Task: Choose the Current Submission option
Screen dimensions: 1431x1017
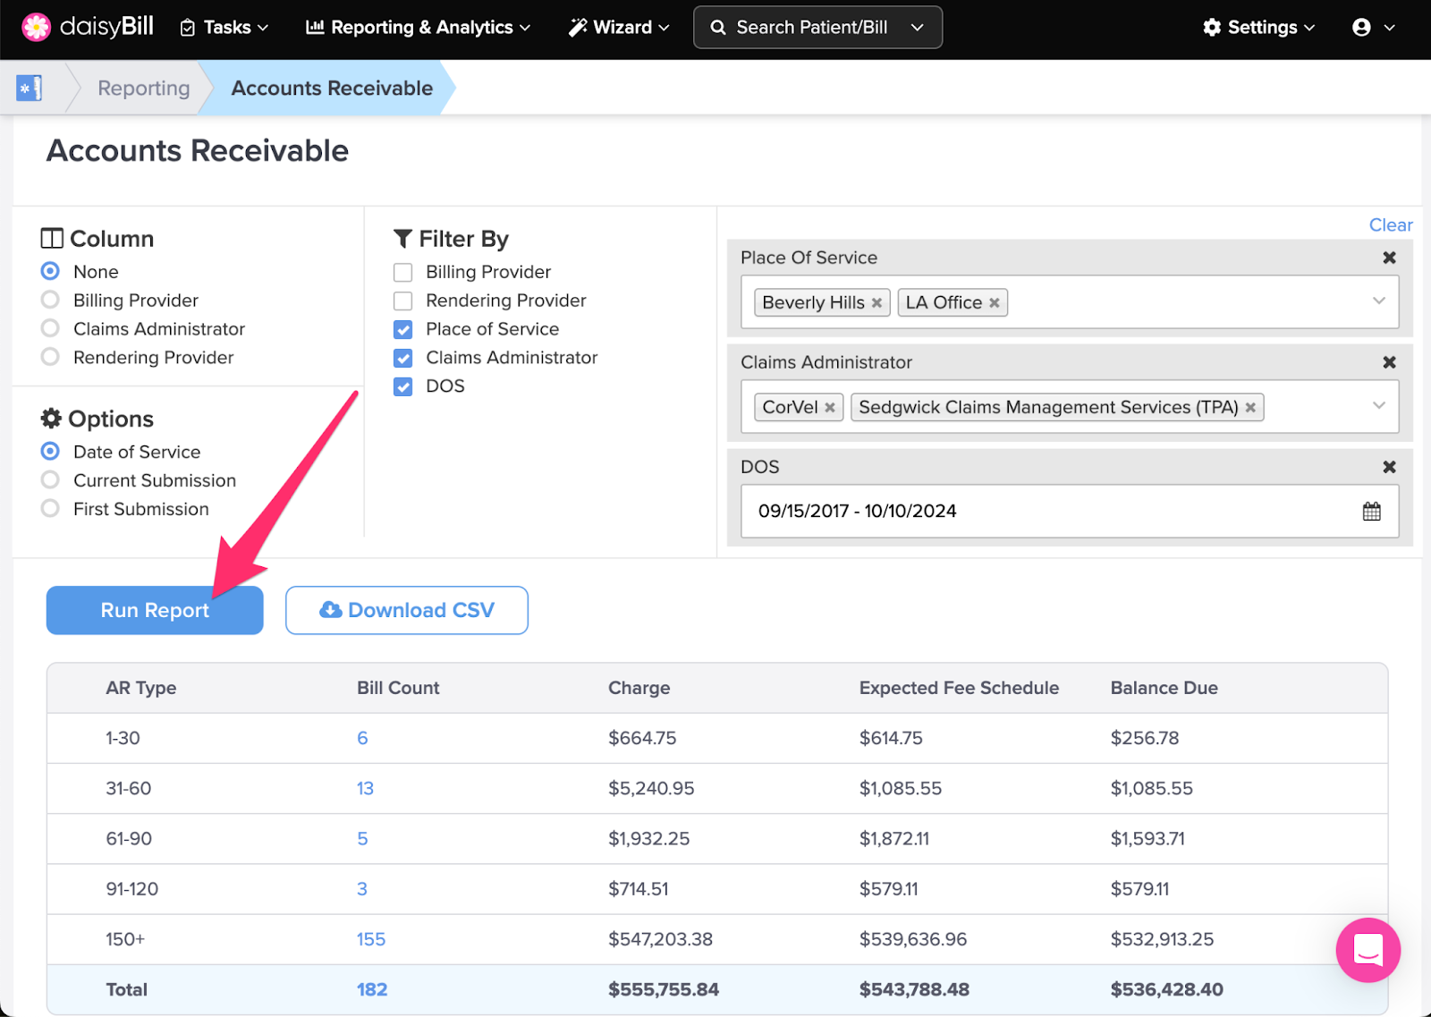Action: (x=50, y=480)
